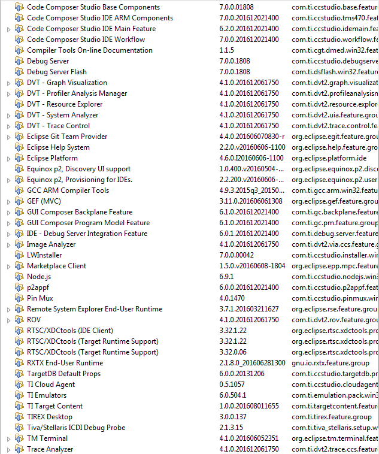The width and height of the screenshot is (379, 454).
Task: Click the Pin Mux feature icon
Action: (x=19, y=298)
